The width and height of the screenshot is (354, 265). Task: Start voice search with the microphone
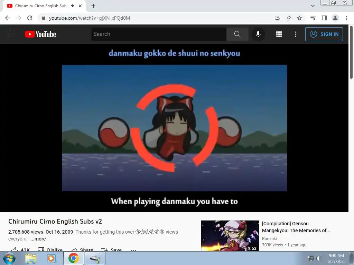tap(258, 34)
